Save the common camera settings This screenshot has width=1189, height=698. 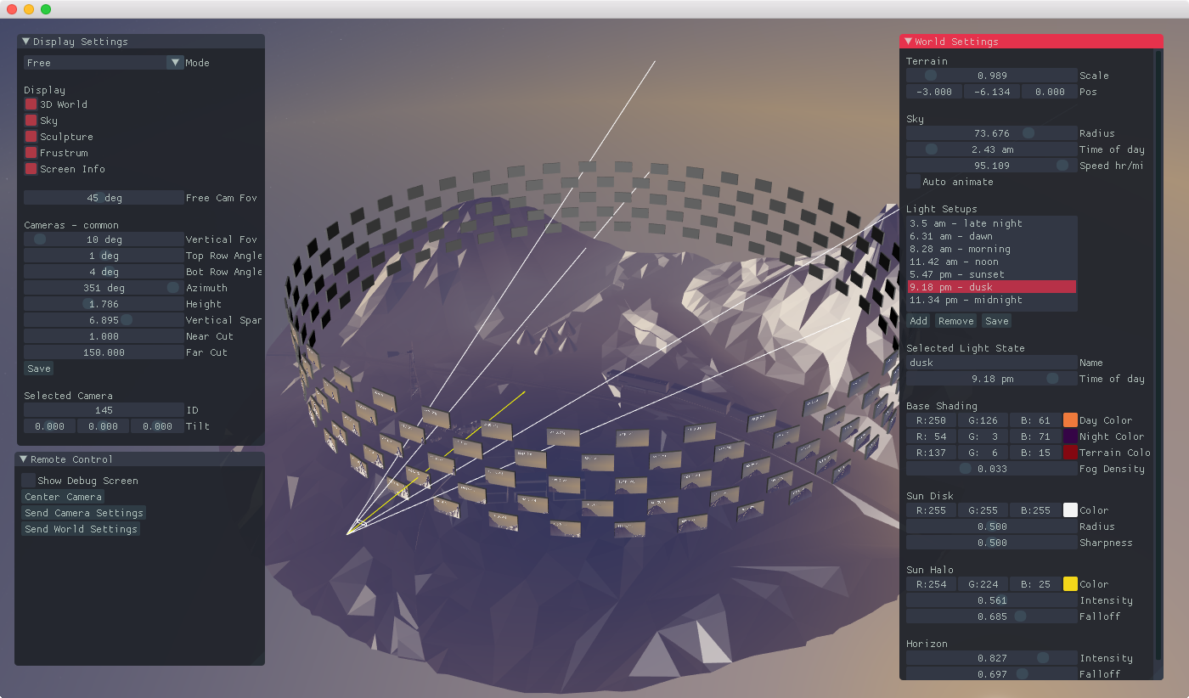click(38, 369)
